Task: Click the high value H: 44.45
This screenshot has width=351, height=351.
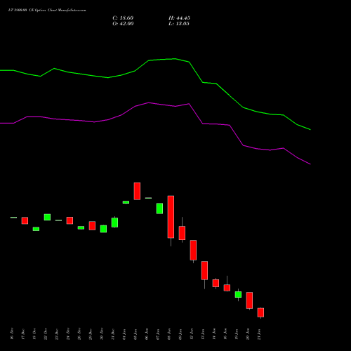Action: click(x=179, y=18)
